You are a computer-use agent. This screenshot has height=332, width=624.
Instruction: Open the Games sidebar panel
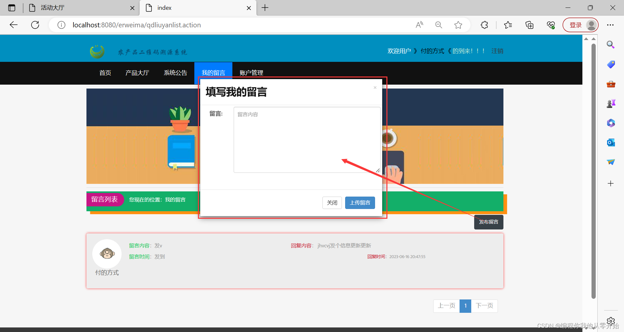611,104
